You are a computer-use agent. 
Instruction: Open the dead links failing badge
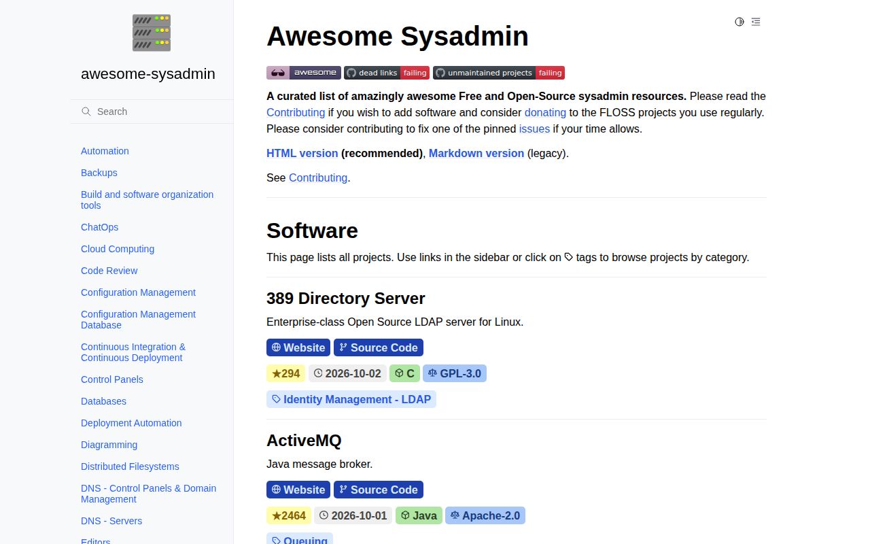[x=387, y=73]
